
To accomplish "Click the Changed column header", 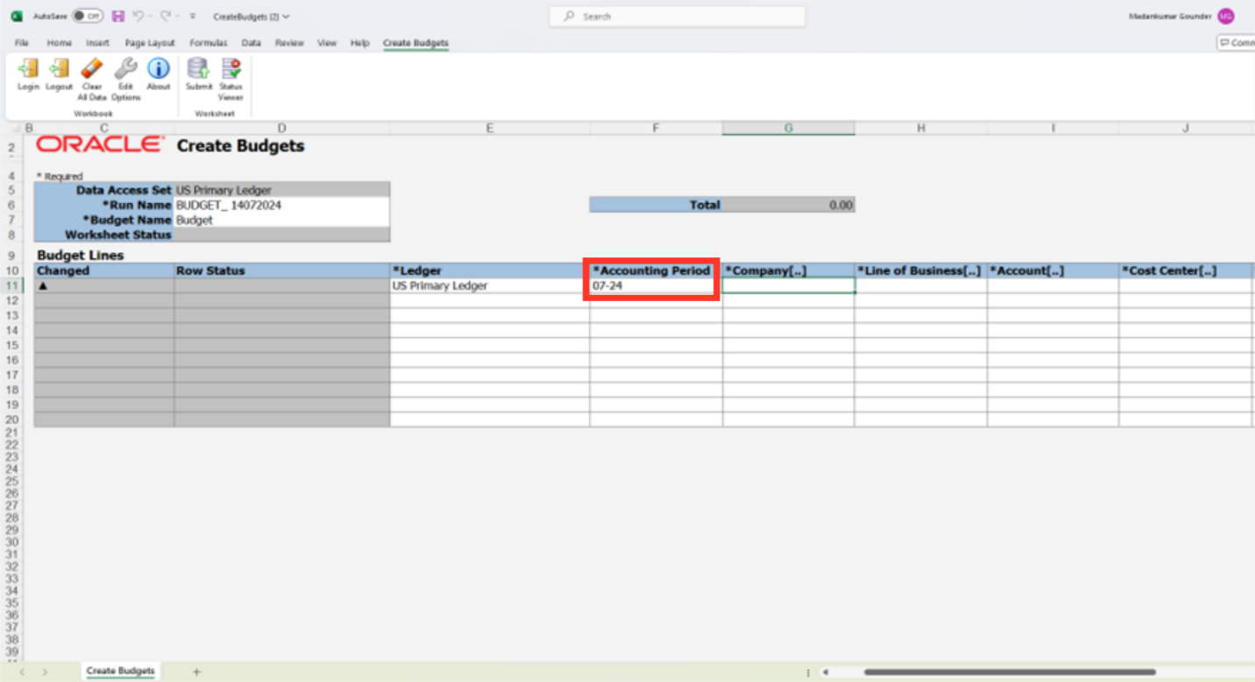I will [x=103, y=271].
